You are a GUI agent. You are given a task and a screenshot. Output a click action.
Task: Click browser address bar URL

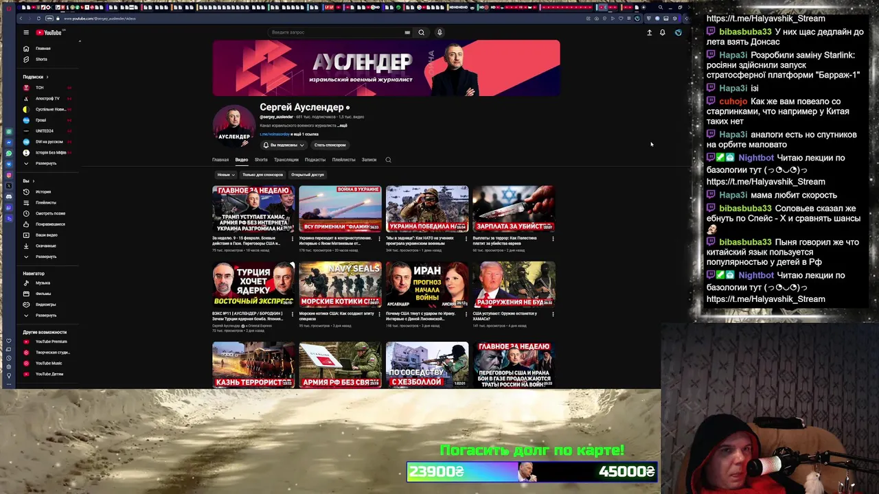click(100, 19)
